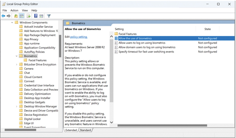Click the description pane scroll down arrow
Viewport: 236px width, 138px height.
111,122
